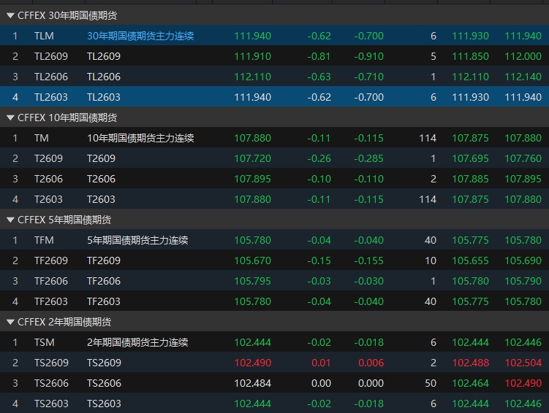Select the T2606 code cell
This screenshot has width=549, height=413.
point(48,179)
